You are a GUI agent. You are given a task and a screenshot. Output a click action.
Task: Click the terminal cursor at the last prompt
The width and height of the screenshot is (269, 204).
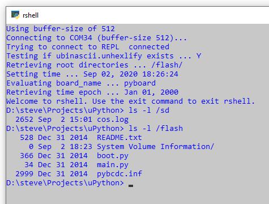131,186
